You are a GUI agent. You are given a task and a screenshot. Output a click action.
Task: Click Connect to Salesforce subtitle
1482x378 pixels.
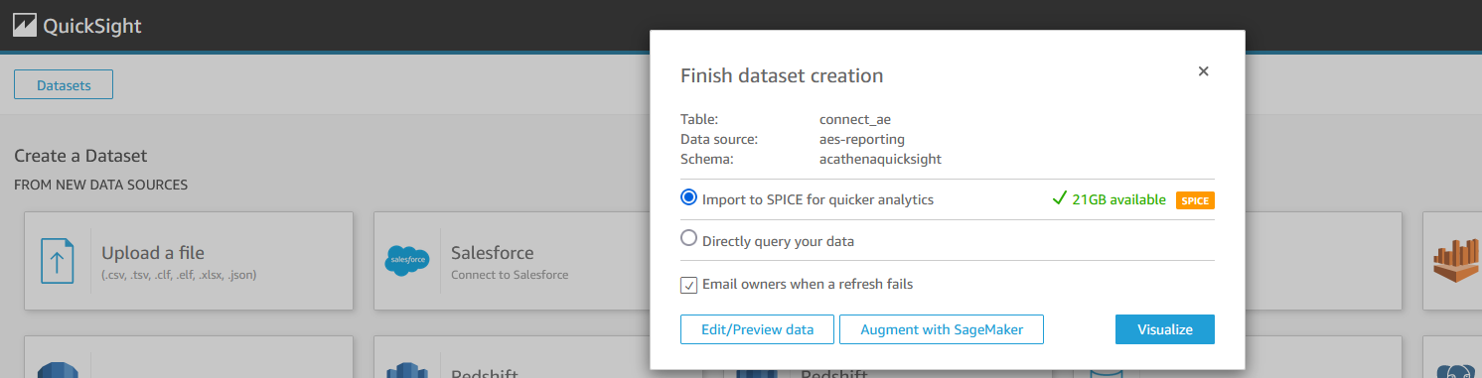pyautogui.click(x=510, y=275)
